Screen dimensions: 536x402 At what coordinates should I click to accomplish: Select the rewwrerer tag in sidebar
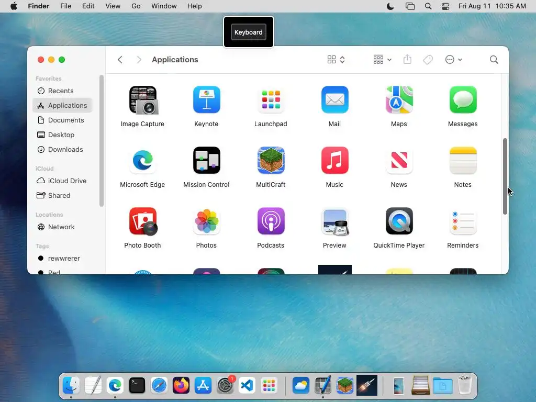click(63, 259)
